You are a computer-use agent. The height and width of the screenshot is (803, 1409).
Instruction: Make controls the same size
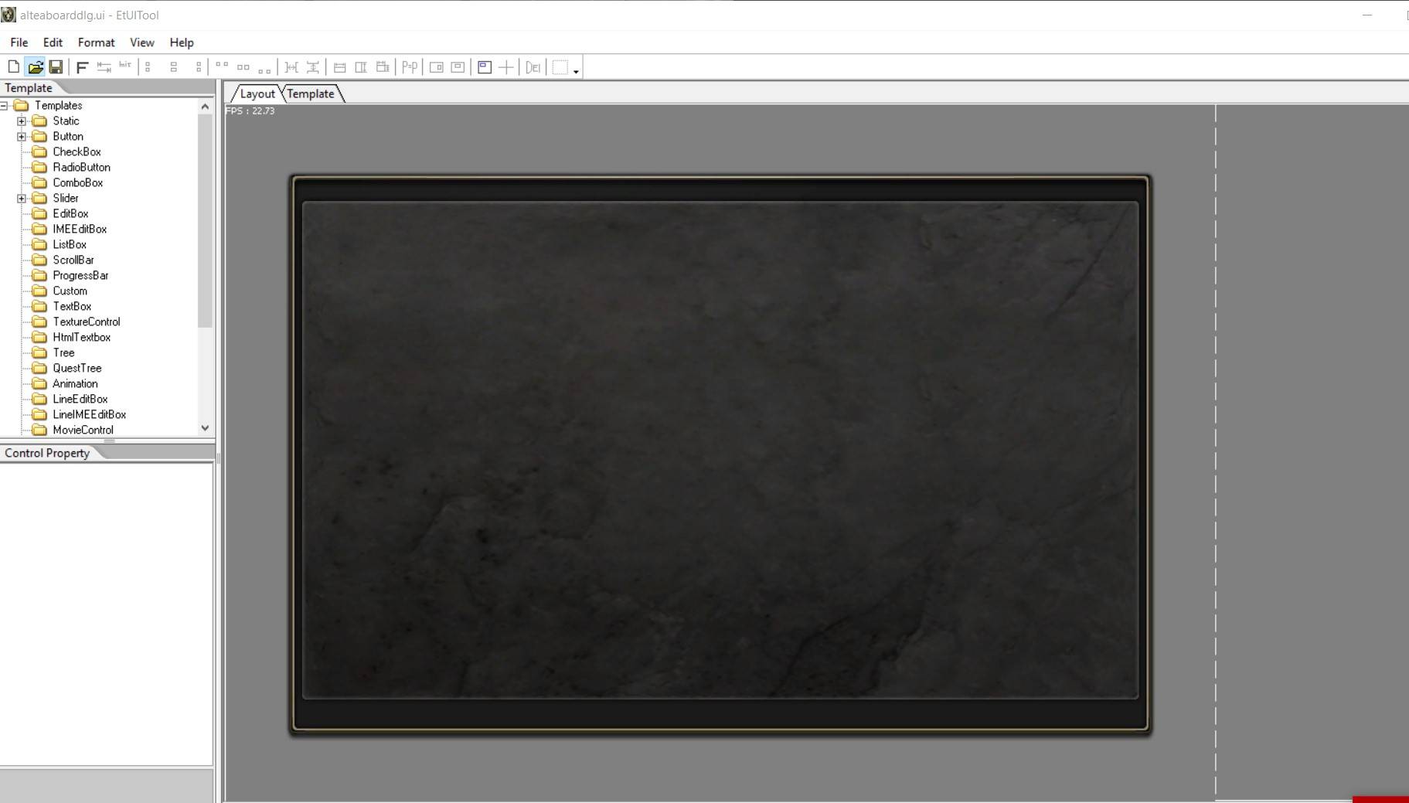click(x=383, y=67)
